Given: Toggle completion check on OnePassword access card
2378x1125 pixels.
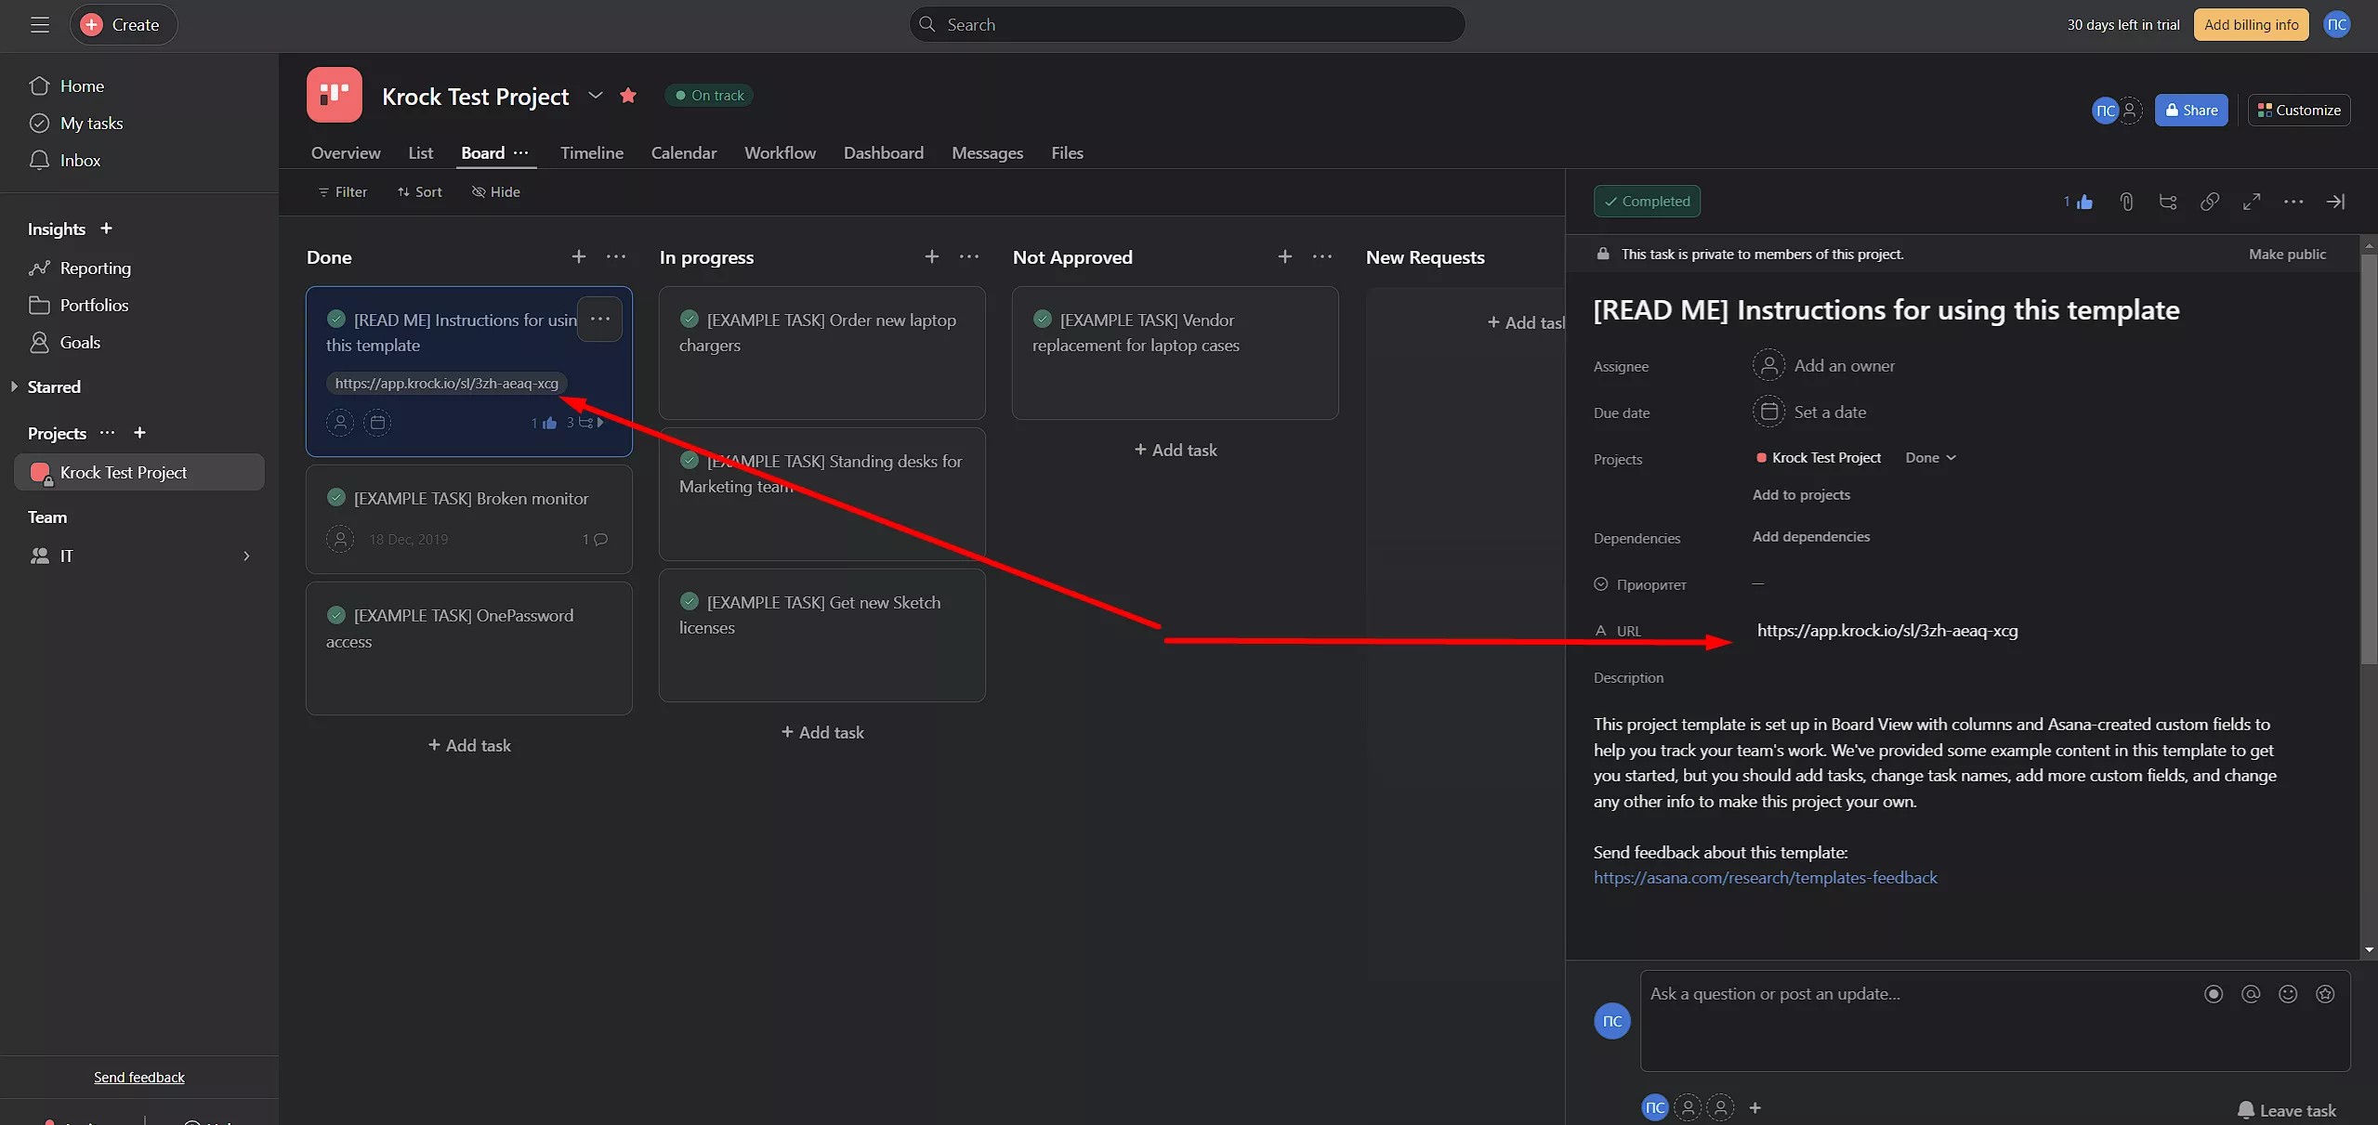Looking at the screenshot, I should 336,616.
